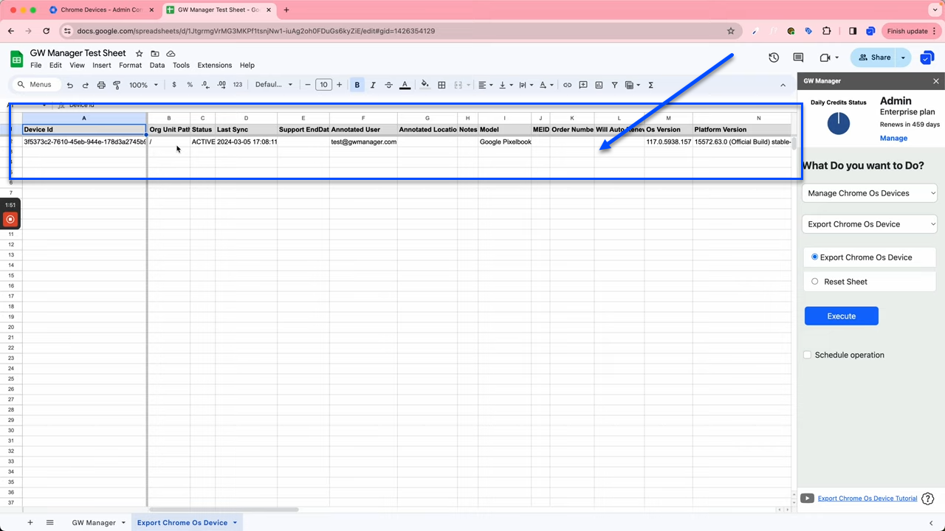Open the Format menu

pyautogui.click(x=130, y=66)
